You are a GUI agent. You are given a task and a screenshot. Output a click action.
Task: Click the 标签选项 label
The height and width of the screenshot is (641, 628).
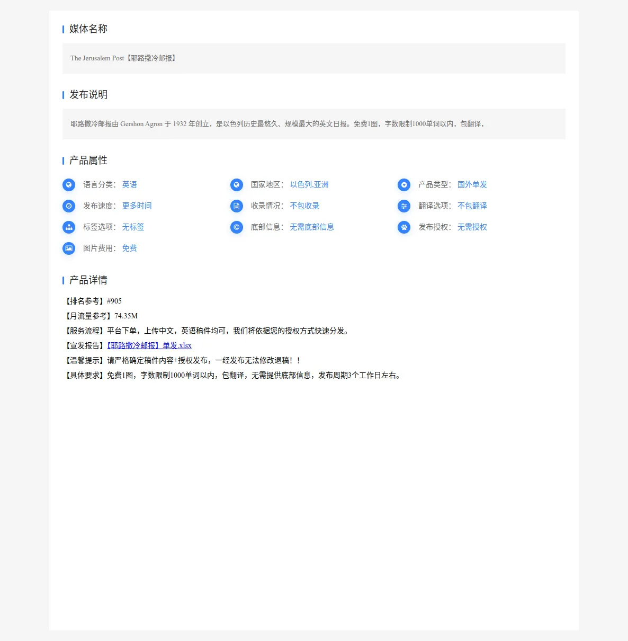coord(100,227)
